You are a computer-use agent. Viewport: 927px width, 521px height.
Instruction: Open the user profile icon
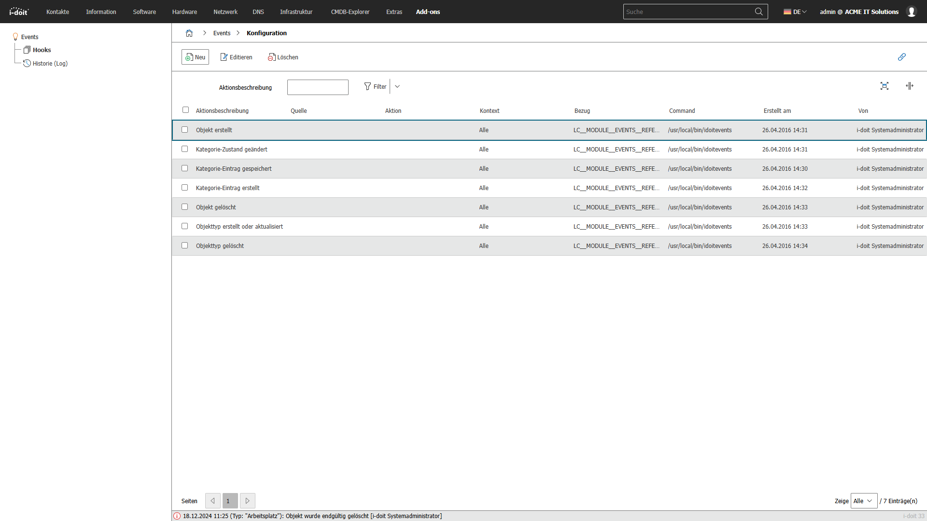[912, 12]
